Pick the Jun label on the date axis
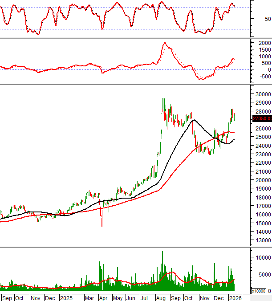 click(x=131, y=297)
